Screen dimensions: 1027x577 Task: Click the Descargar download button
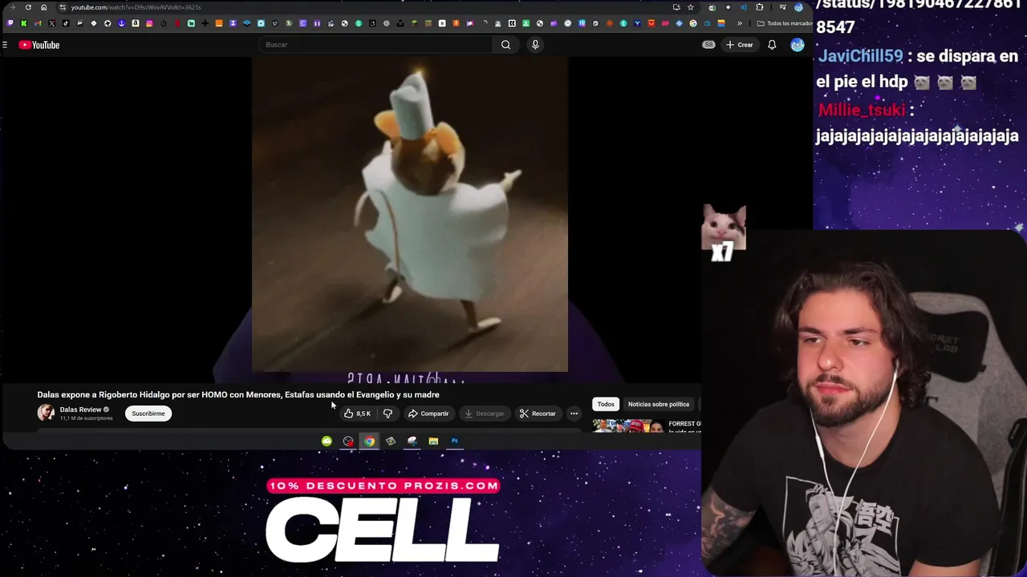click(484, 414)
